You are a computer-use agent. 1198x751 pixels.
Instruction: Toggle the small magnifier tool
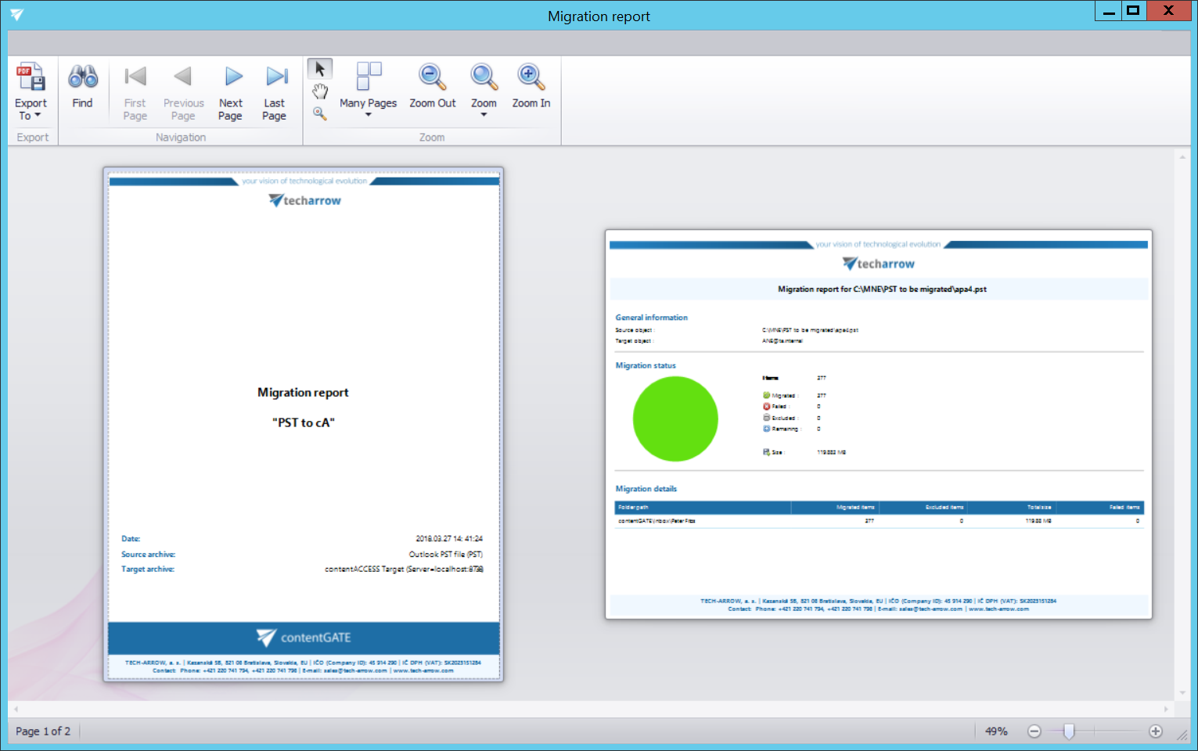pos(319,113)
